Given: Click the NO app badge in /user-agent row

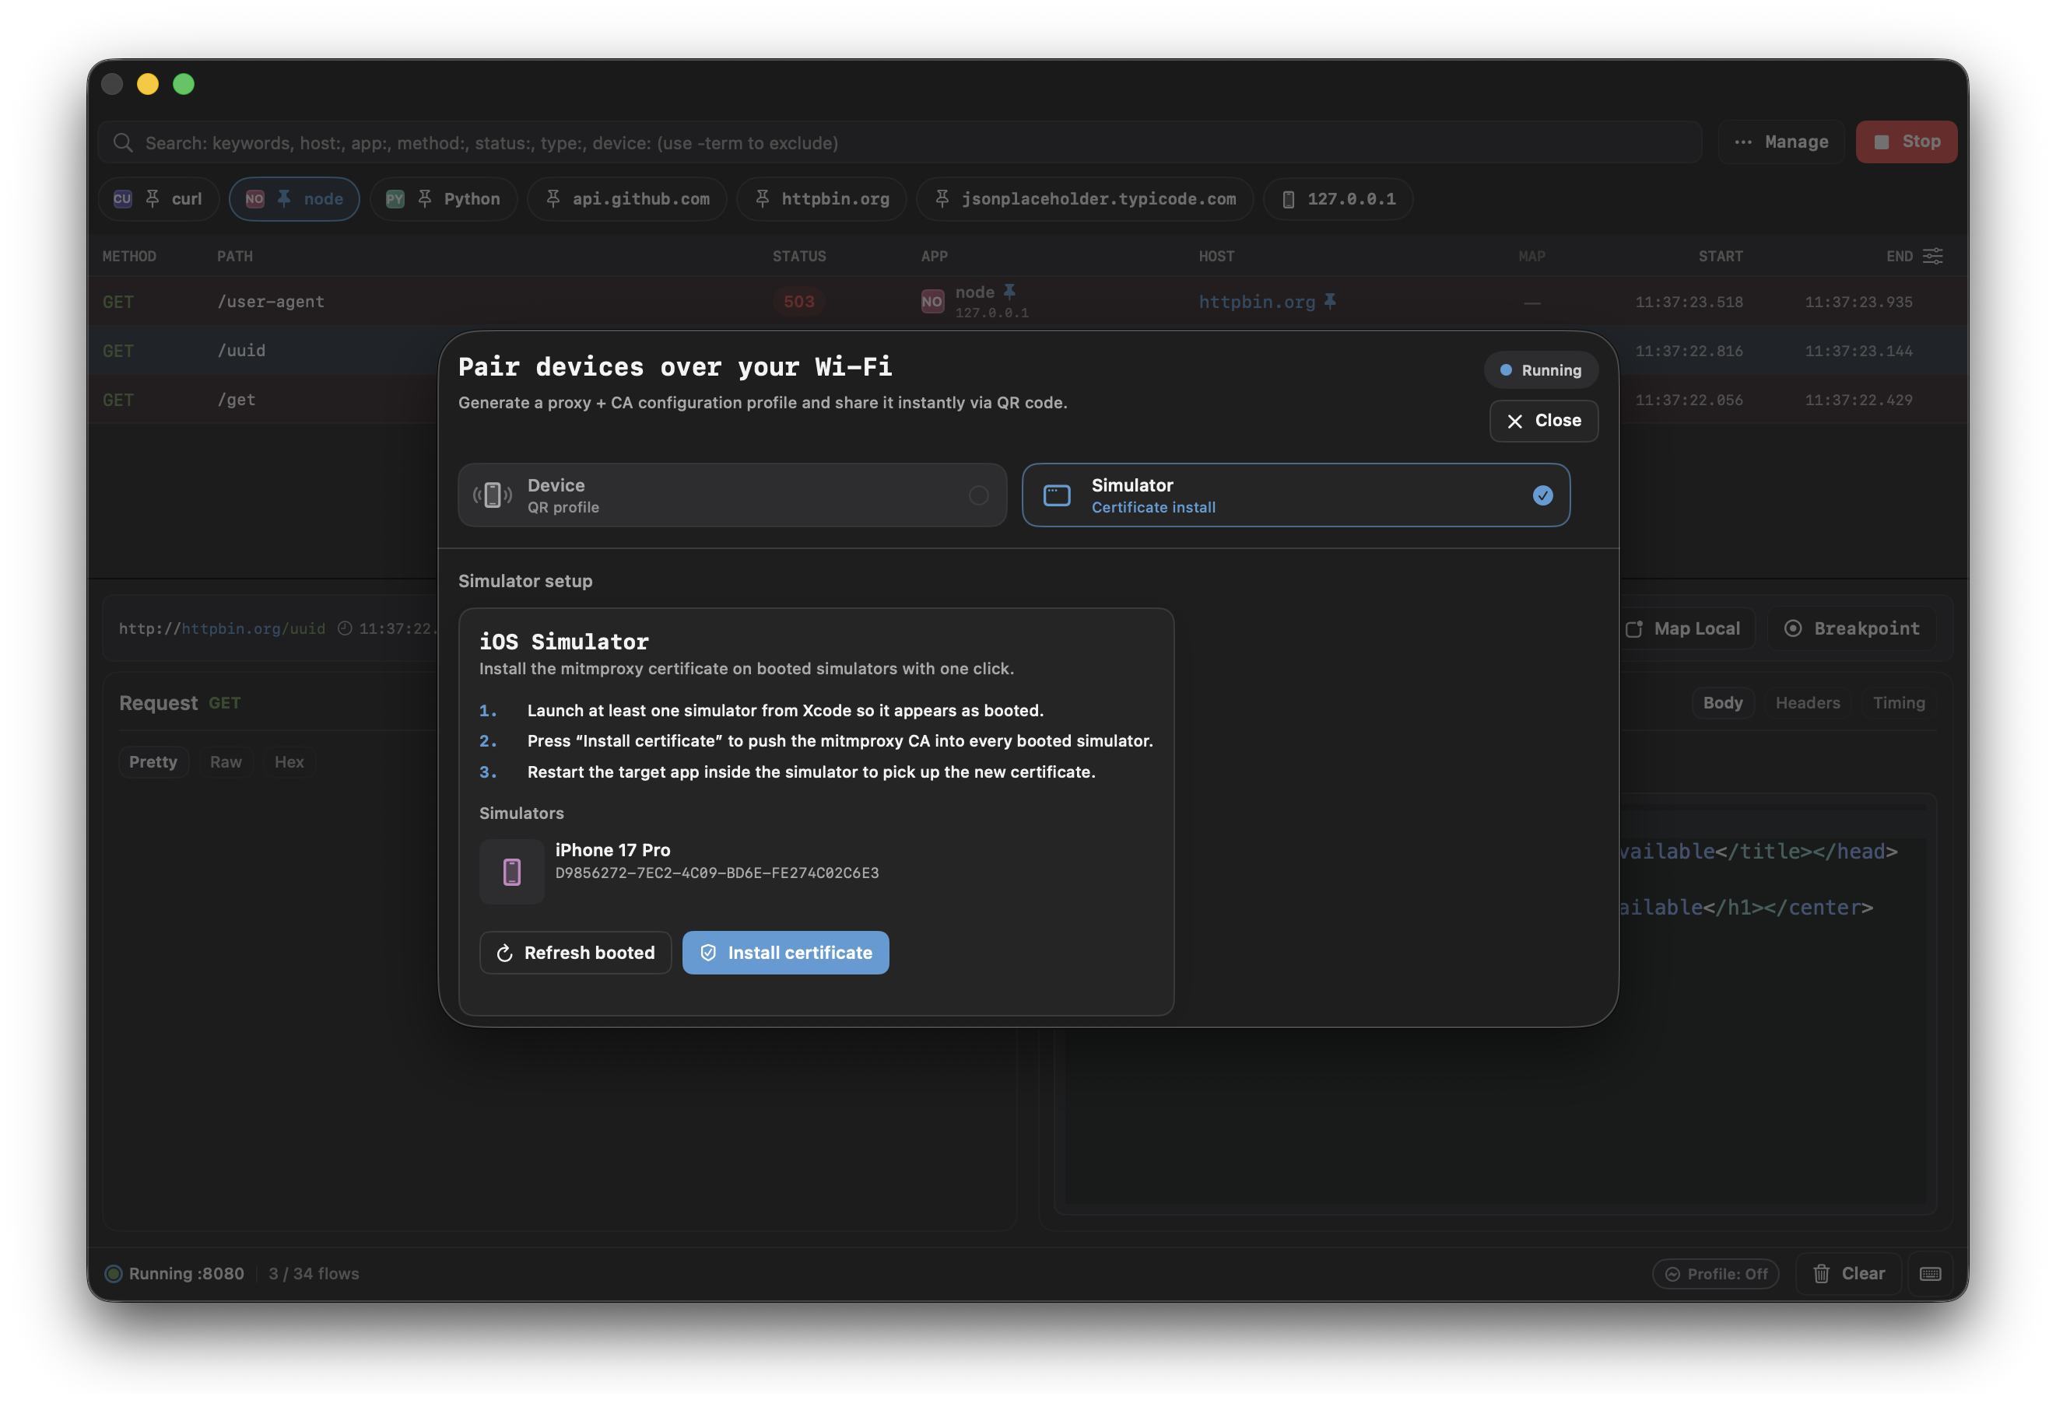Looking at the screenshot, I should tap(932, 302).
